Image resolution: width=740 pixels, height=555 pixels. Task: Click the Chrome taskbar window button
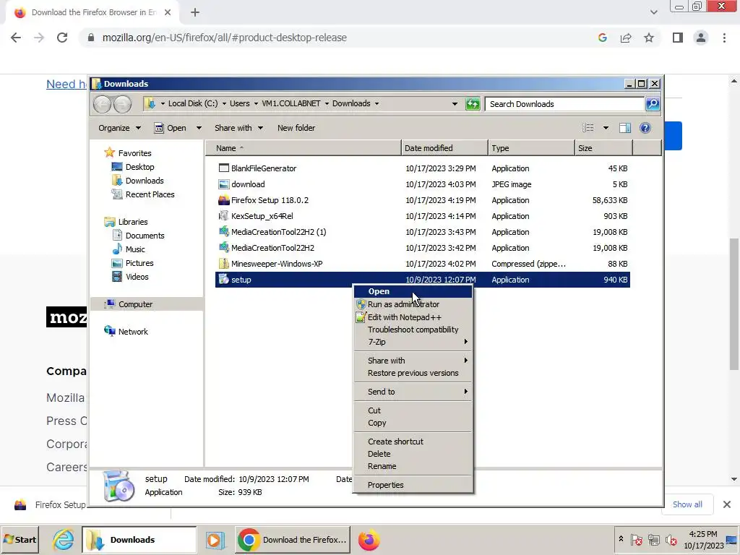(293, 539)
